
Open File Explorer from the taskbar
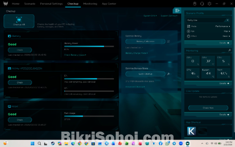pos(66,143)
